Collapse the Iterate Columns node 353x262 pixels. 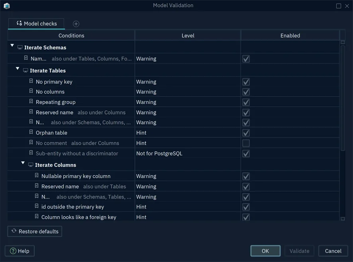coord(23,163)
